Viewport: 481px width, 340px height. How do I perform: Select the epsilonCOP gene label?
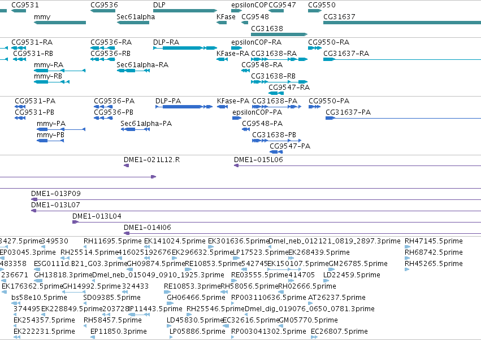249,5
